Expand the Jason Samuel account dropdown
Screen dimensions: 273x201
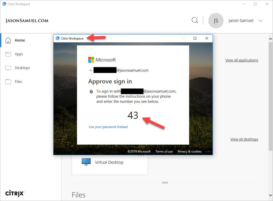pos(260,21)
